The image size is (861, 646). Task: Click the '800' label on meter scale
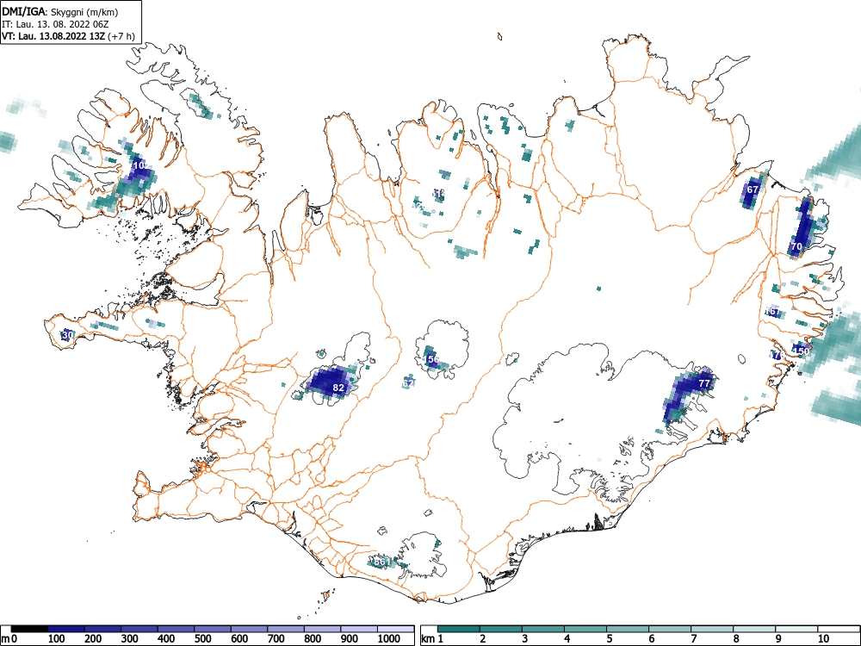click(313, 639)
